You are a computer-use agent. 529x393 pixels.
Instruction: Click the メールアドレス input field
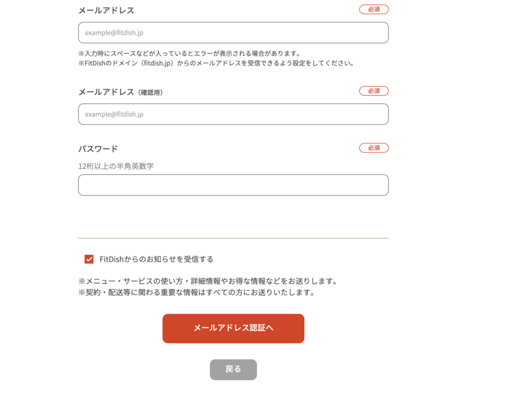click(233, 32)
